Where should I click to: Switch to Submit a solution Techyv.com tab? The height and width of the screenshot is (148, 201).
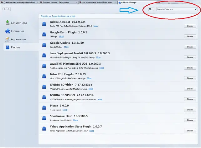click(59, 2)
